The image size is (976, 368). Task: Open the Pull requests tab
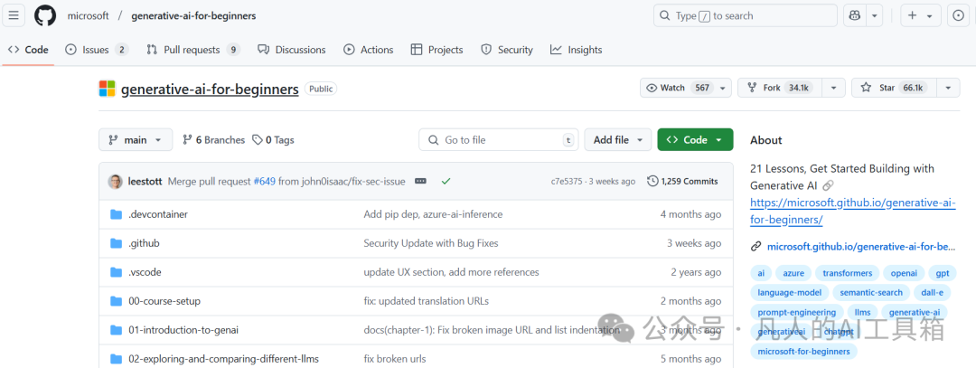click(x=193, y=50)
